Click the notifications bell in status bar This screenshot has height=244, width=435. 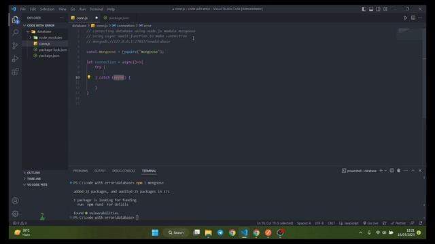tap(421, 223)
